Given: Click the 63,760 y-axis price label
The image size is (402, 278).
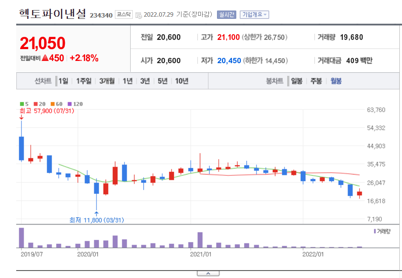Looking at the screenshot, I should point(376,110).
